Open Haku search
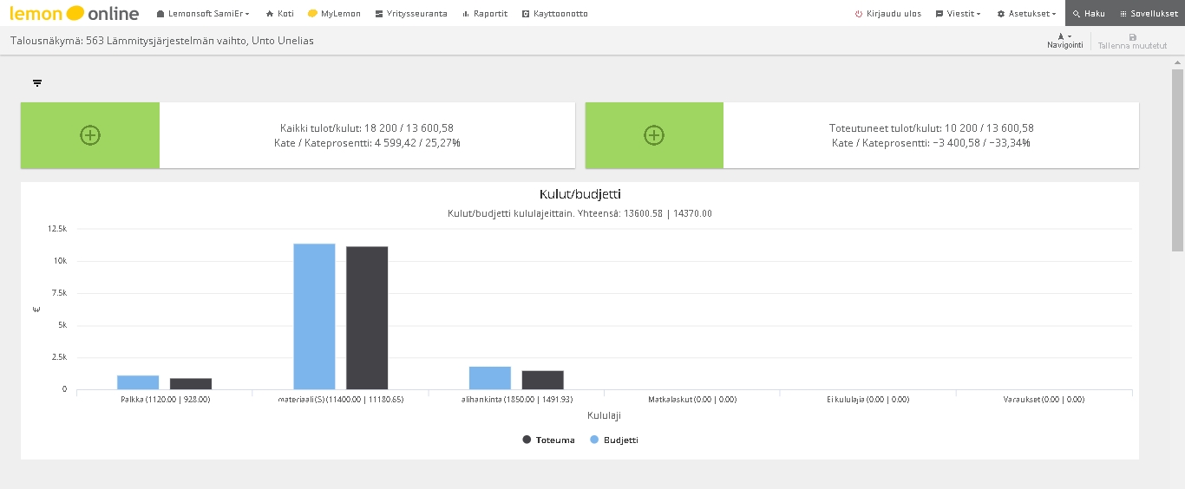Screen dimensions: 1185x489 click(x=1089, y=14)
